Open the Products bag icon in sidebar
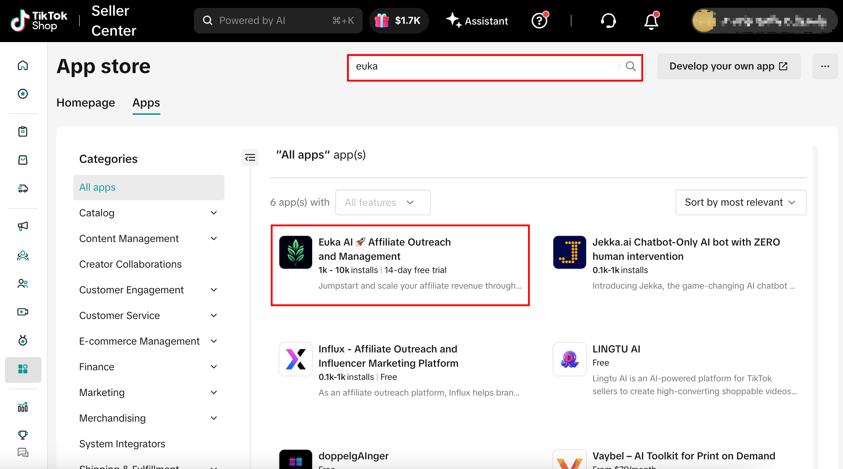This screenshot has height=469, width=843. click(x=23, y=160)
